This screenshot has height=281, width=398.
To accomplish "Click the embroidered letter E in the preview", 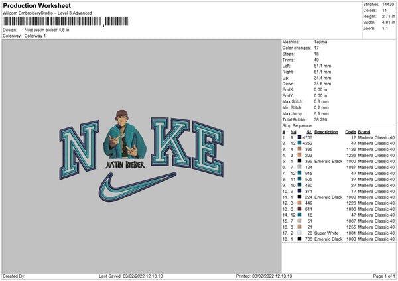I will tap(208, 148).
